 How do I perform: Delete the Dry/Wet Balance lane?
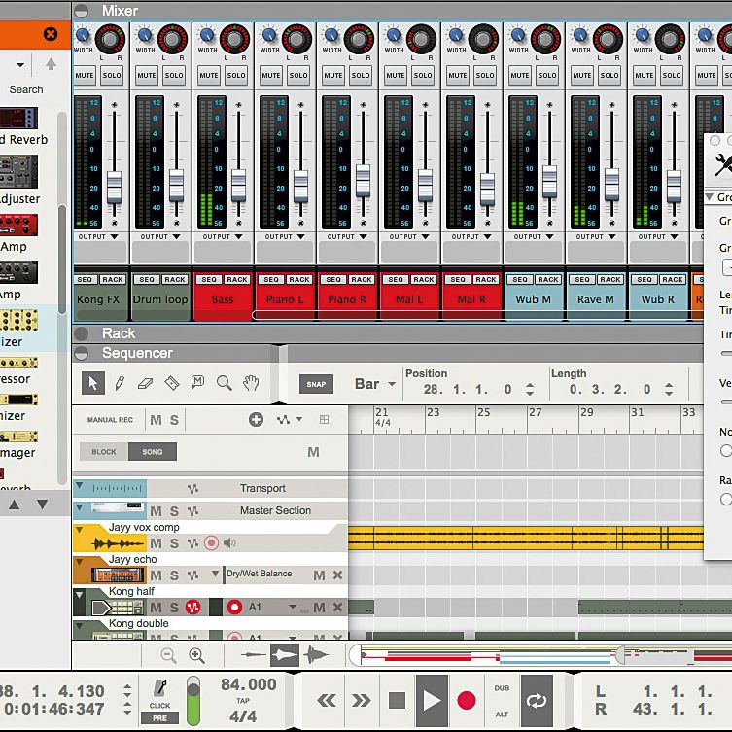[x=337, y=575]
